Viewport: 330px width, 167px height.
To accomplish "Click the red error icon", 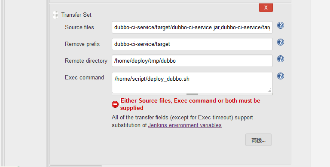I will point(115,104).
